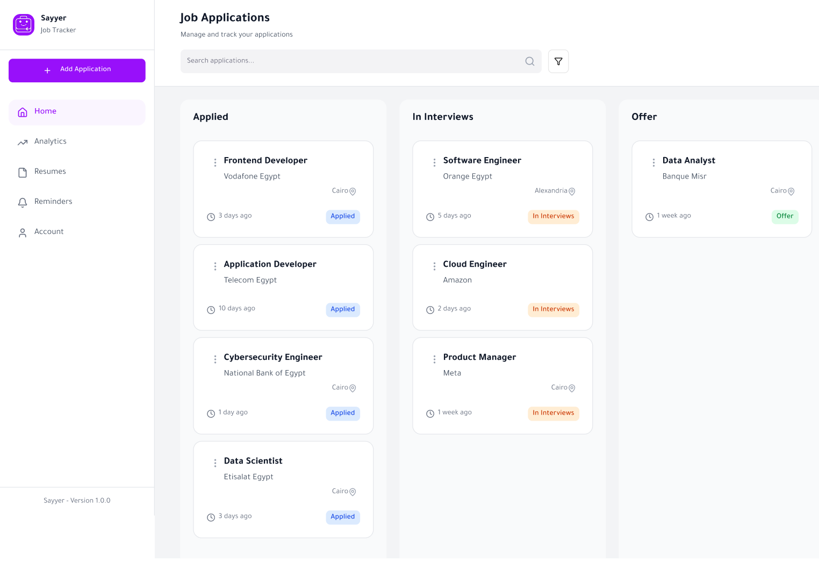Open the filter options icon
This screenshot has width=819, height=561.
pyautogui.click(x=558, y=61)
